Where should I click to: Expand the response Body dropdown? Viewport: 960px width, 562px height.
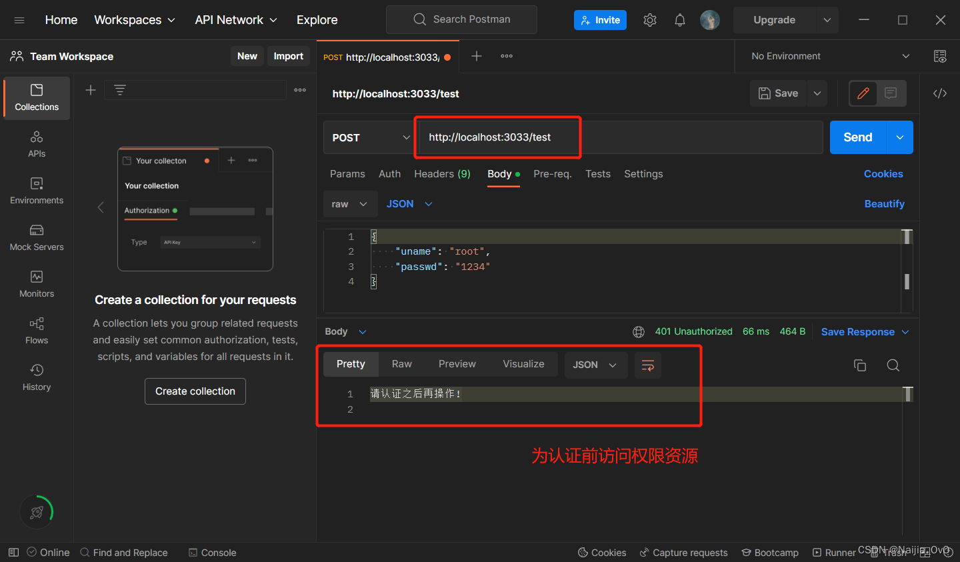click(x=346, y=332)
